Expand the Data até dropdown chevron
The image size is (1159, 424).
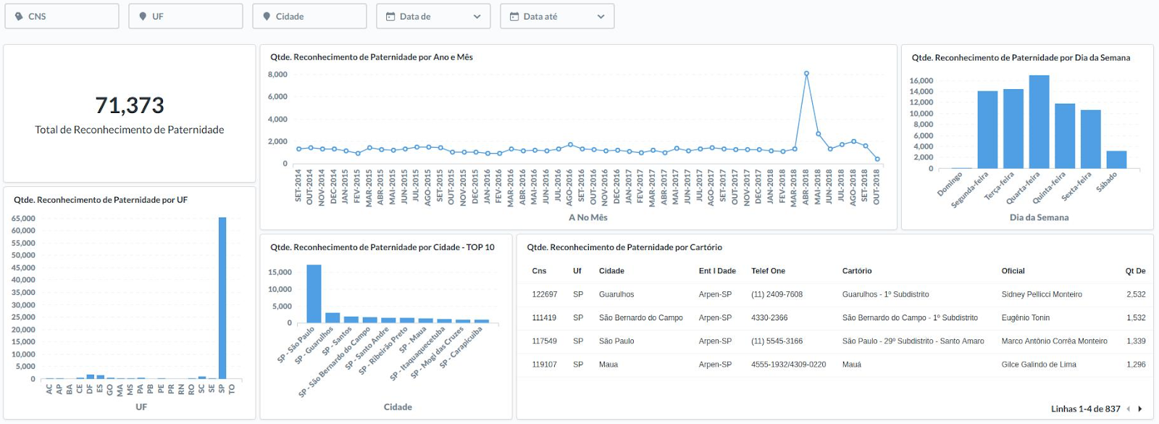601,17
